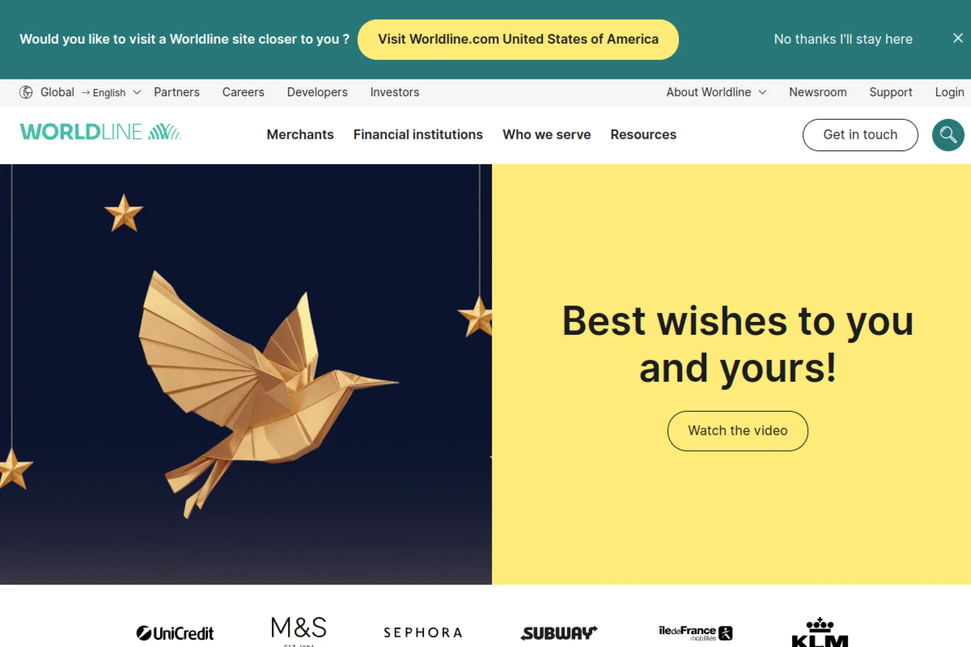971x647 pixels.
Task: Choose No thanks I'll stay here
Action: pos(843,39)
